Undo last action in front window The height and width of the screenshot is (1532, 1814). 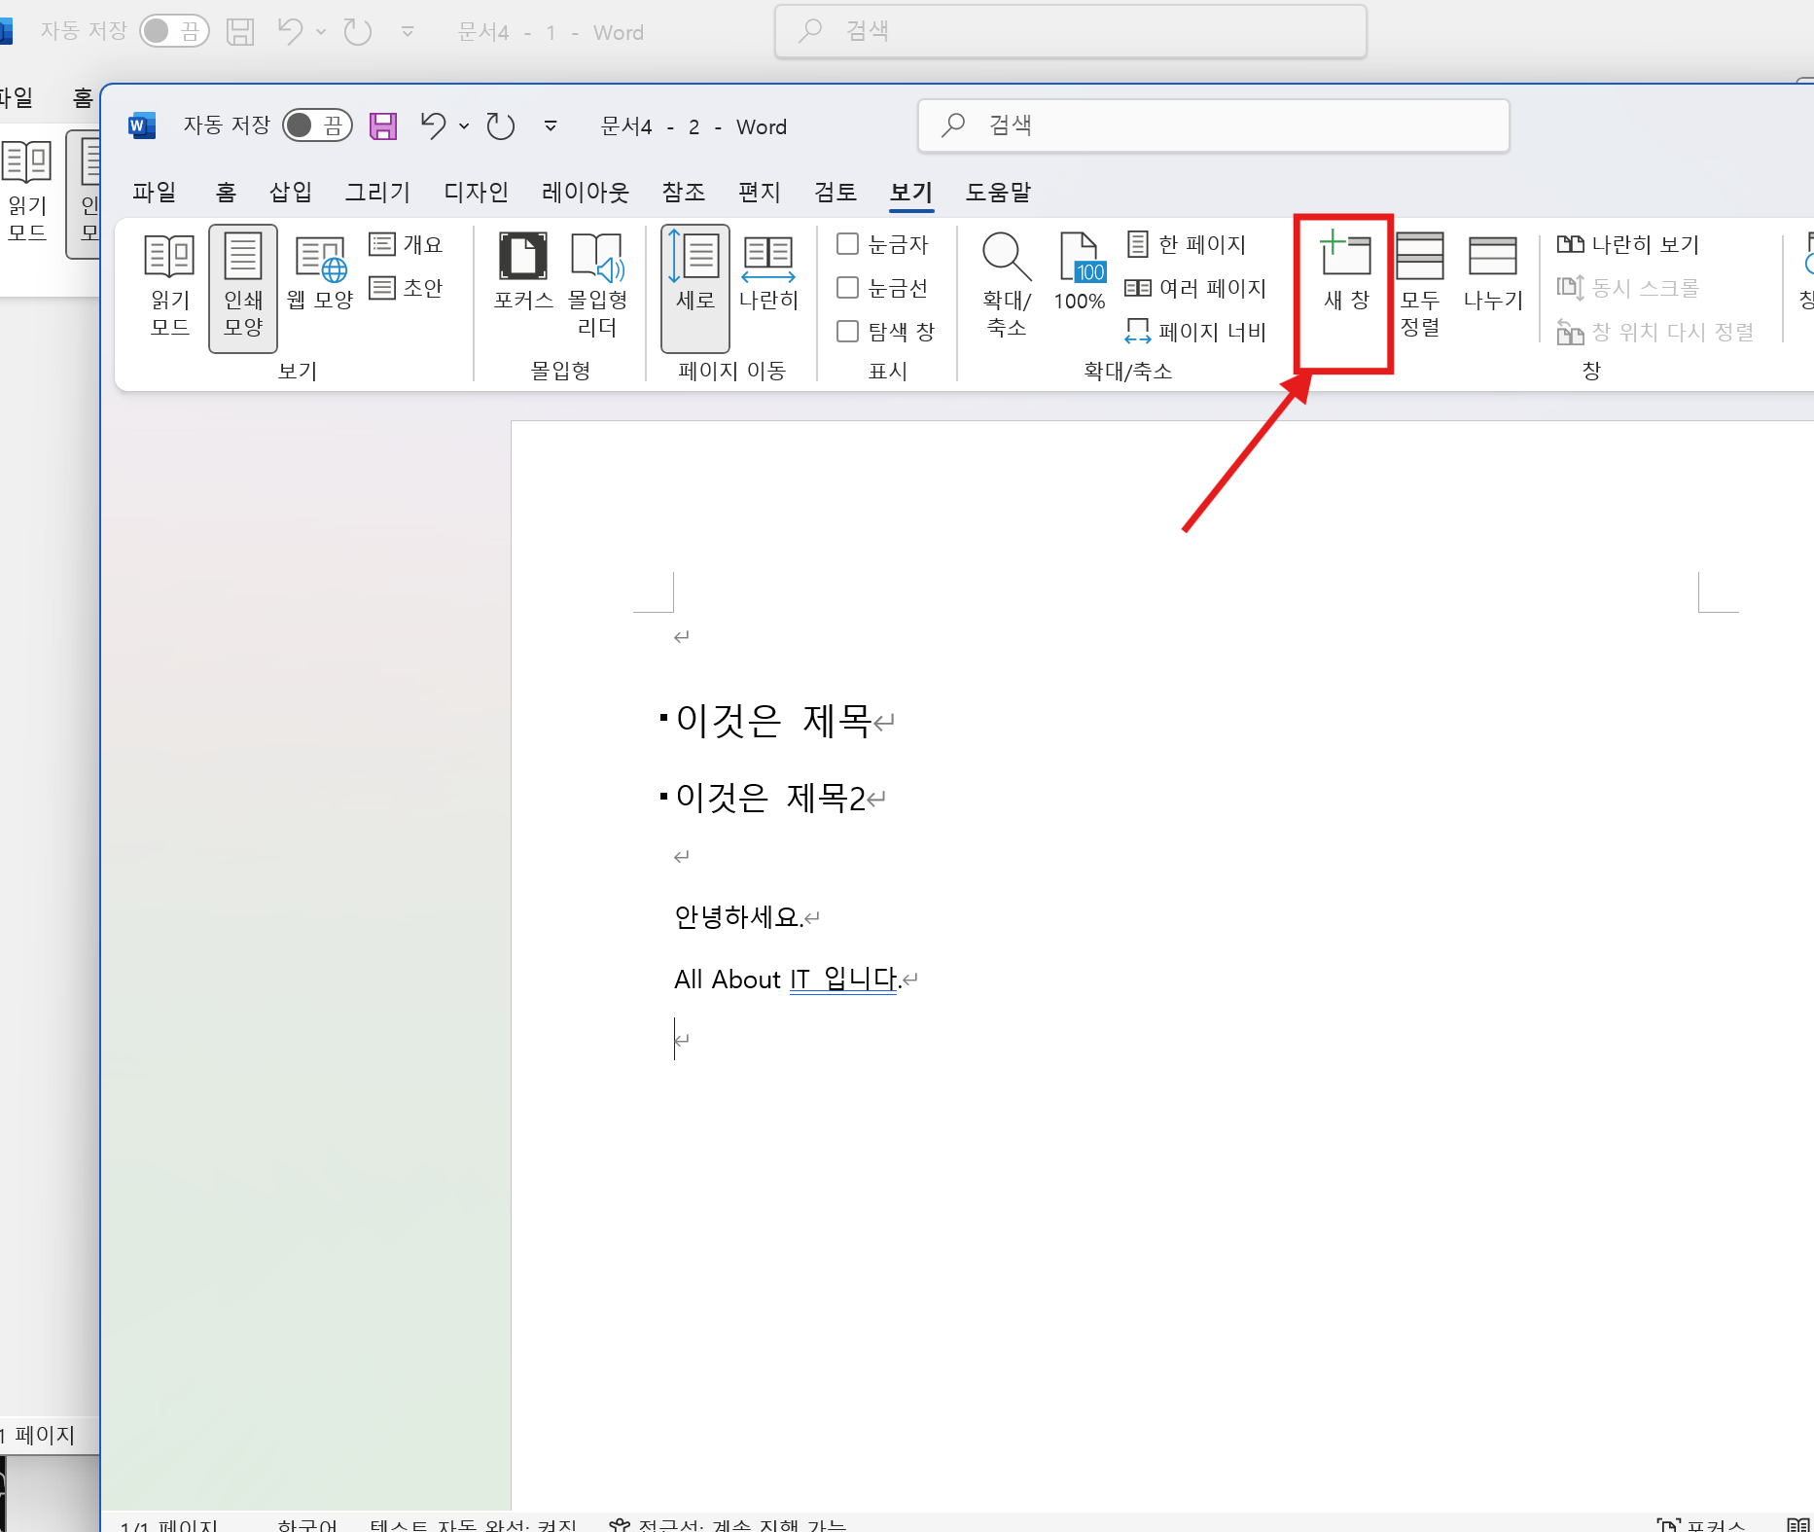(x=433, y=126)
